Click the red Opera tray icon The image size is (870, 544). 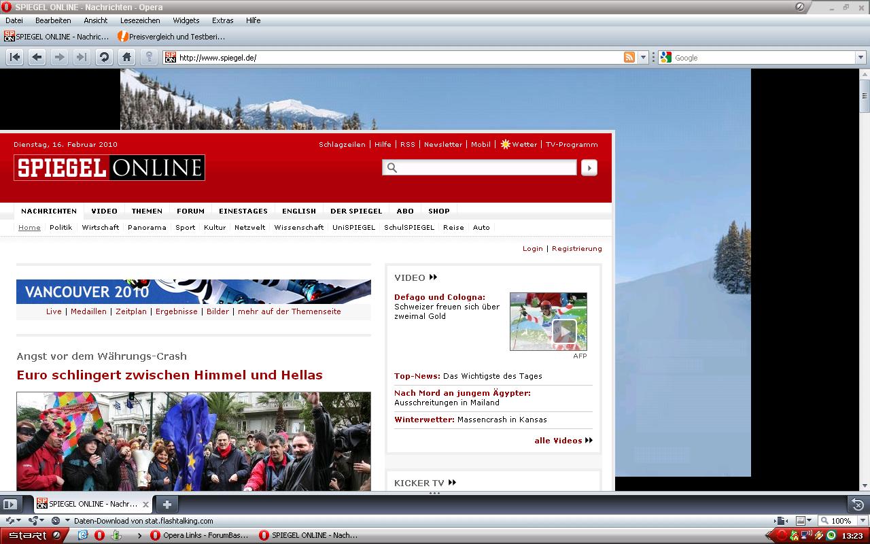782,535
